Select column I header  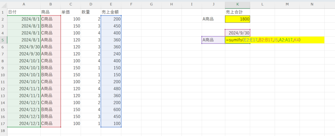tap(192, 5)
